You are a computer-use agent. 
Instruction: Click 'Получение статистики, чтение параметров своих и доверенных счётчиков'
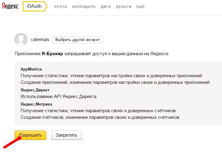(x=98, y=111)
